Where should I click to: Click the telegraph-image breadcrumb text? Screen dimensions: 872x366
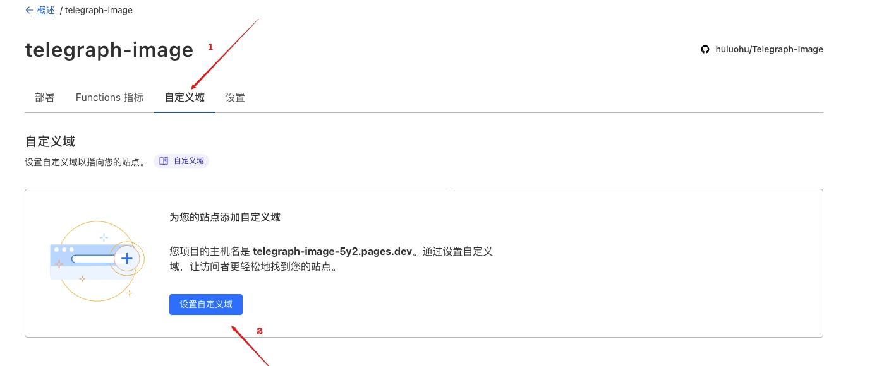[99, 10]
